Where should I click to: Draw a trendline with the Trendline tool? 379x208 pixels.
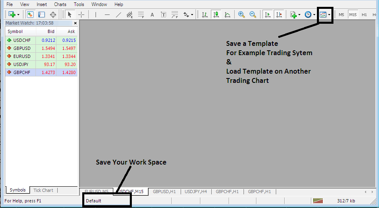118,14
